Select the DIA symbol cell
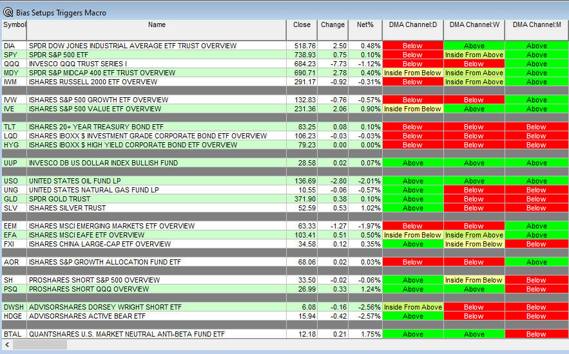569x354 pixels. click(14, 46)
